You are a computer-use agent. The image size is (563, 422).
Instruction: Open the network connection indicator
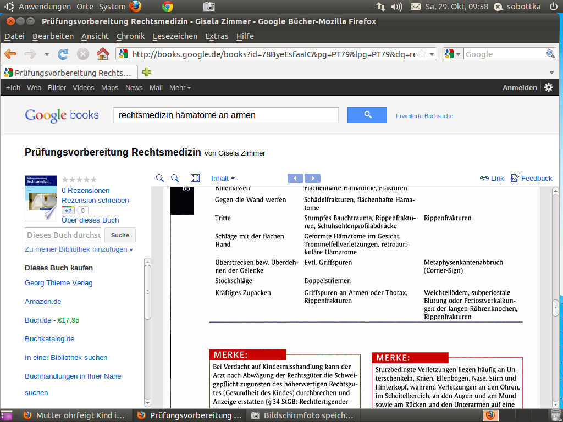(x=380, y=7)
